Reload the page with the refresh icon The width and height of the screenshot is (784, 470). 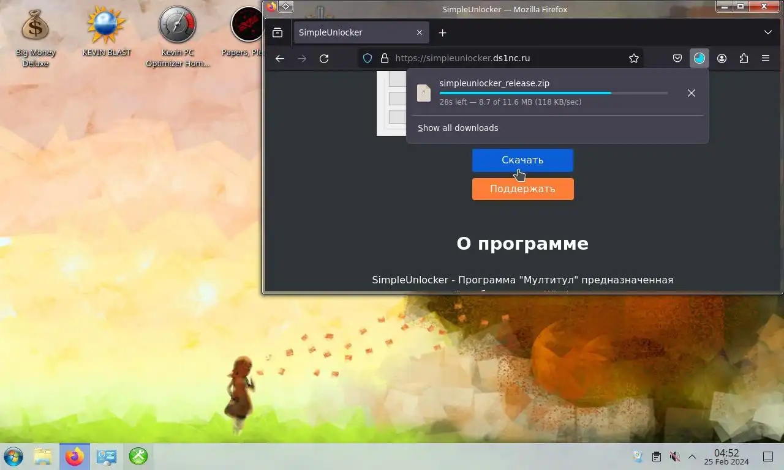pos(324,58)
